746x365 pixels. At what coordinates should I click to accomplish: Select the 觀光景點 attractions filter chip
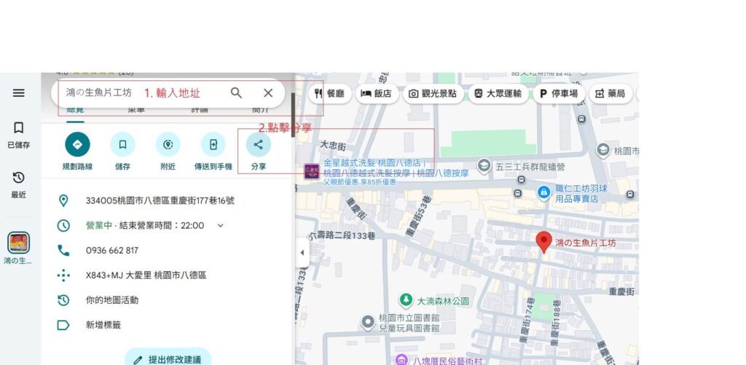point(433,94)
